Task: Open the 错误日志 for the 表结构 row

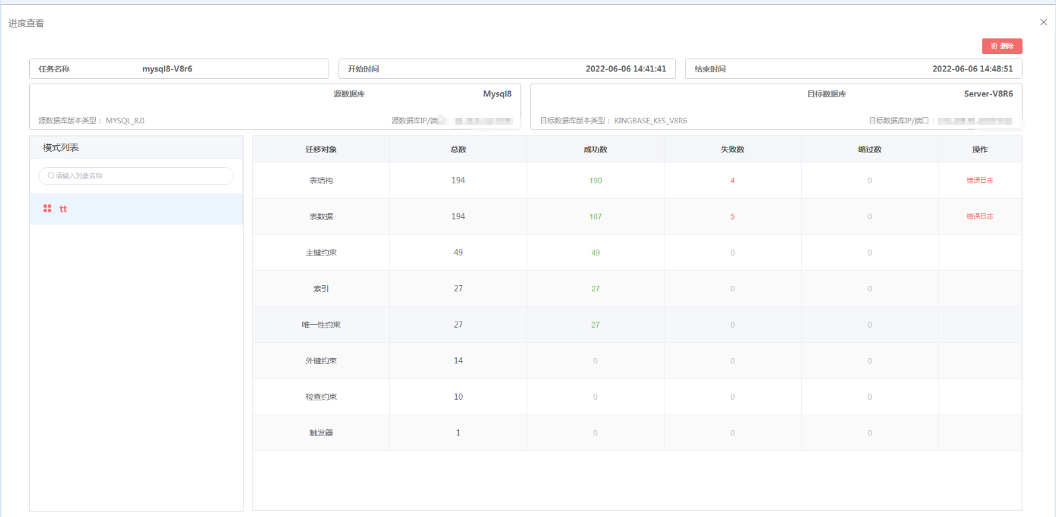Action: point(979,180)
